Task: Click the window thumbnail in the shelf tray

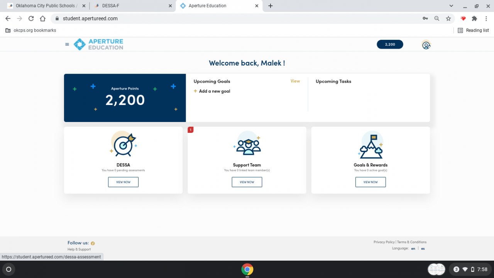Action: pos(436,269)
